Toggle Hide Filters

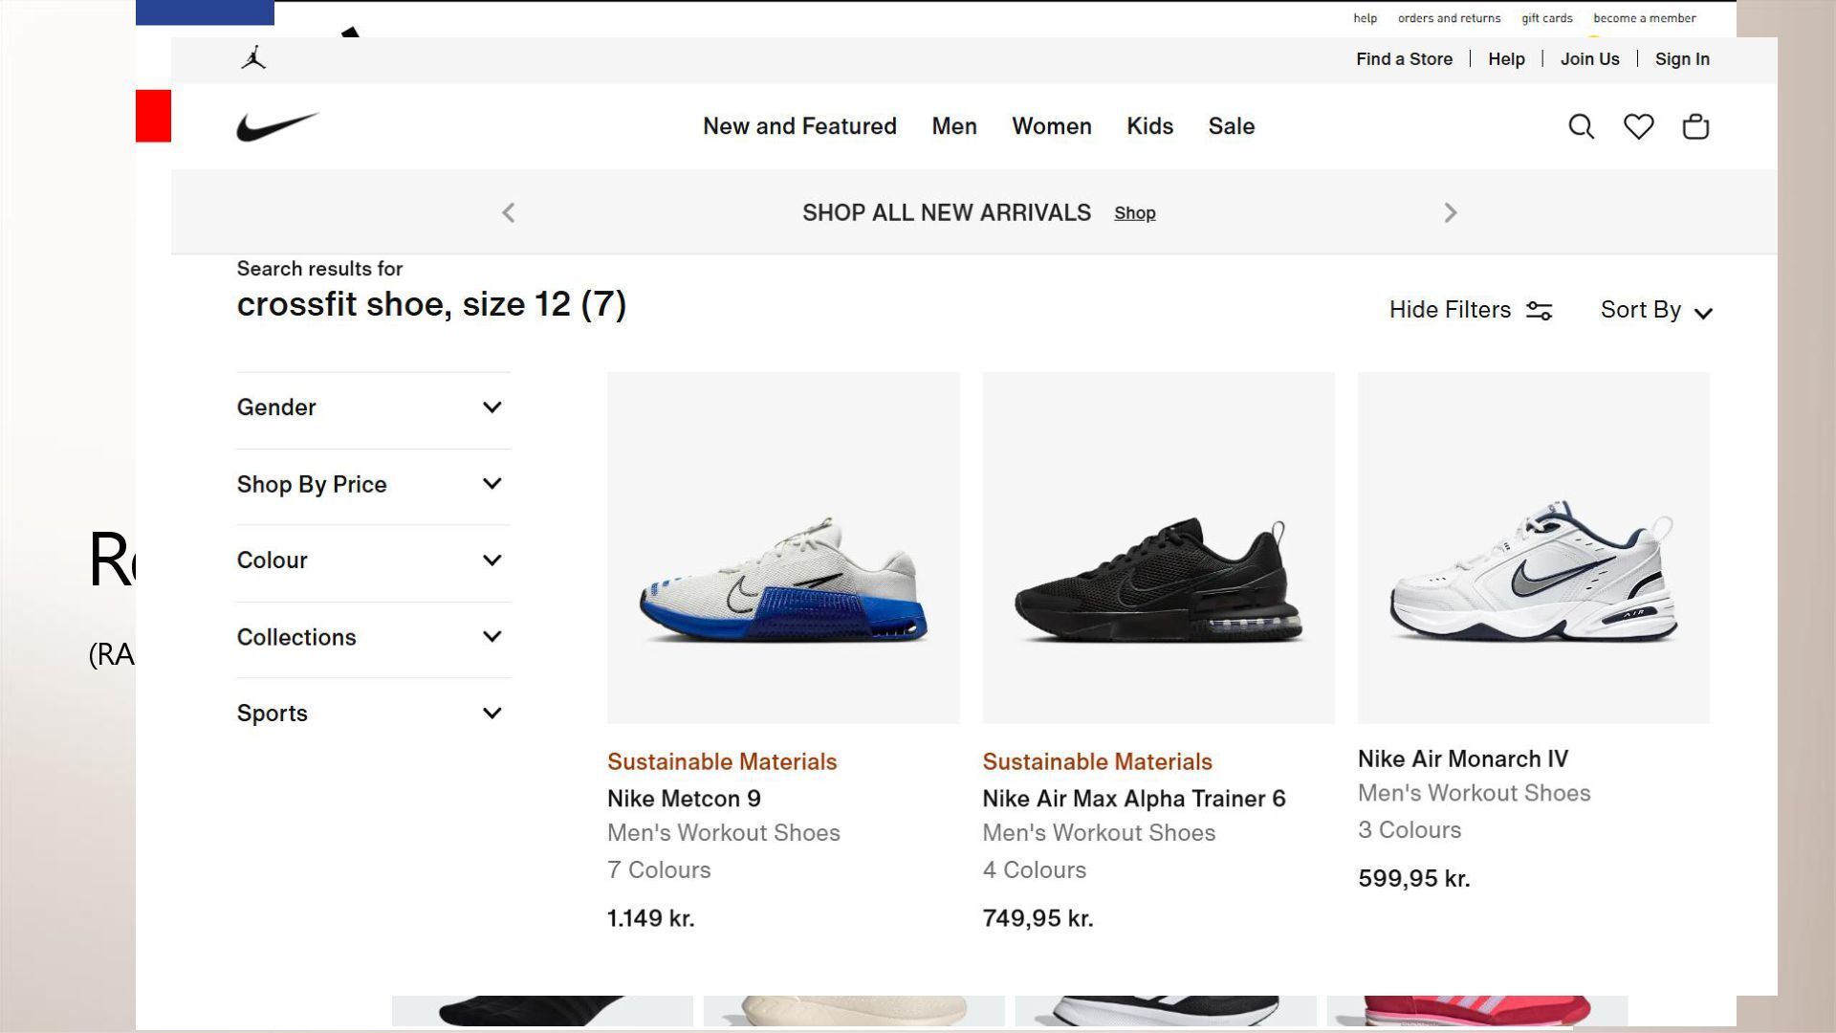click(x=1450, y=310)
